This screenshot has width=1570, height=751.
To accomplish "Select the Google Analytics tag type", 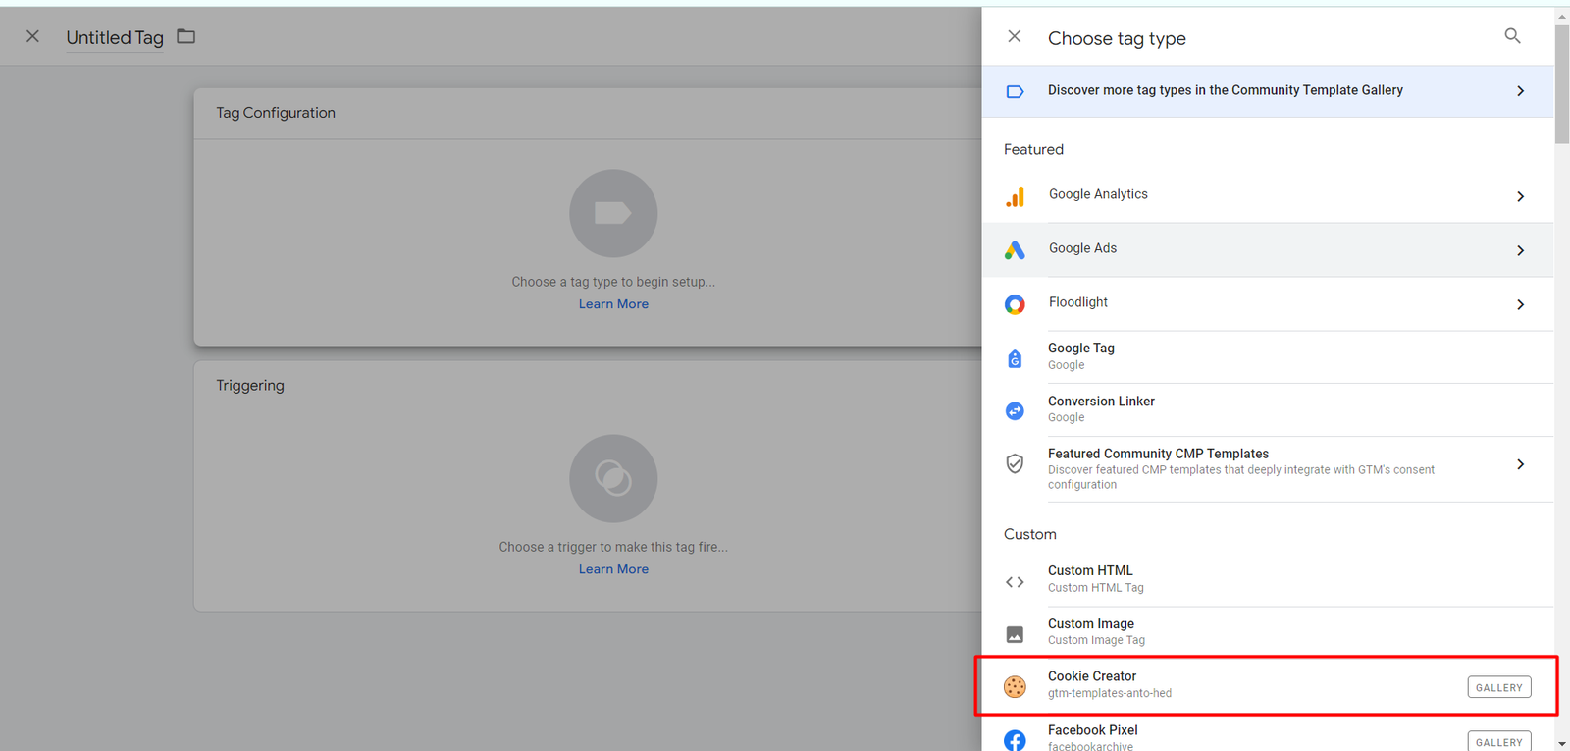I will (x=1267, y=195).
